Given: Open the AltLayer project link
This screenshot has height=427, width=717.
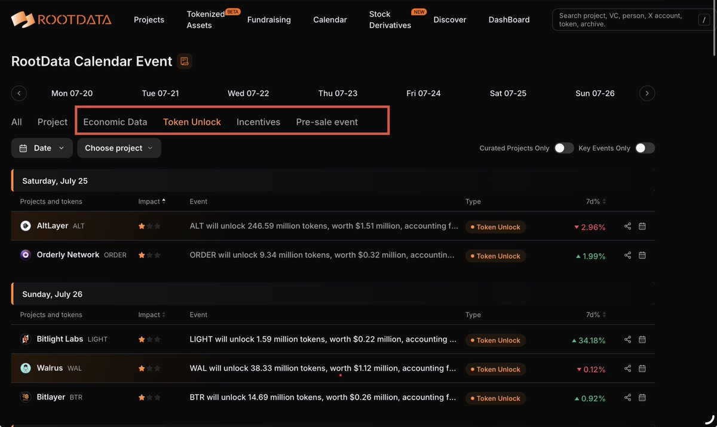Looking at the screenshot, I should pyautogui.click(x=53, y=226).
